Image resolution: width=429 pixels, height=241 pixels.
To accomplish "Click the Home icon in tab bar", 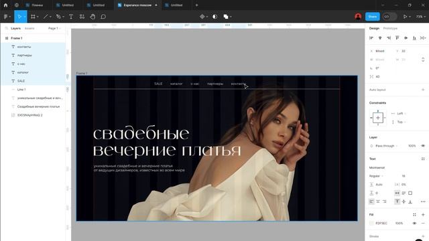I will [5, 5].
